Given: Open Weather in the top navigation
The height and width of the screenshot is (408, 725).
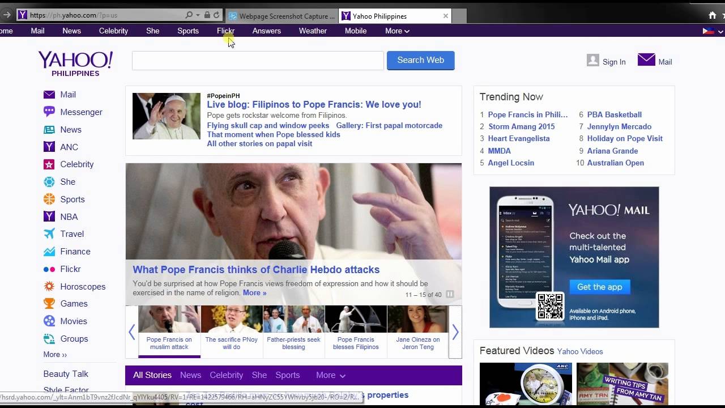Looking at the screenshot, I should point(313,31).
